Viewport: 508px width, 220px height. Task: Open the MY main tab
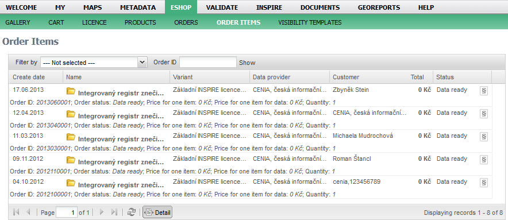[60, 7]
